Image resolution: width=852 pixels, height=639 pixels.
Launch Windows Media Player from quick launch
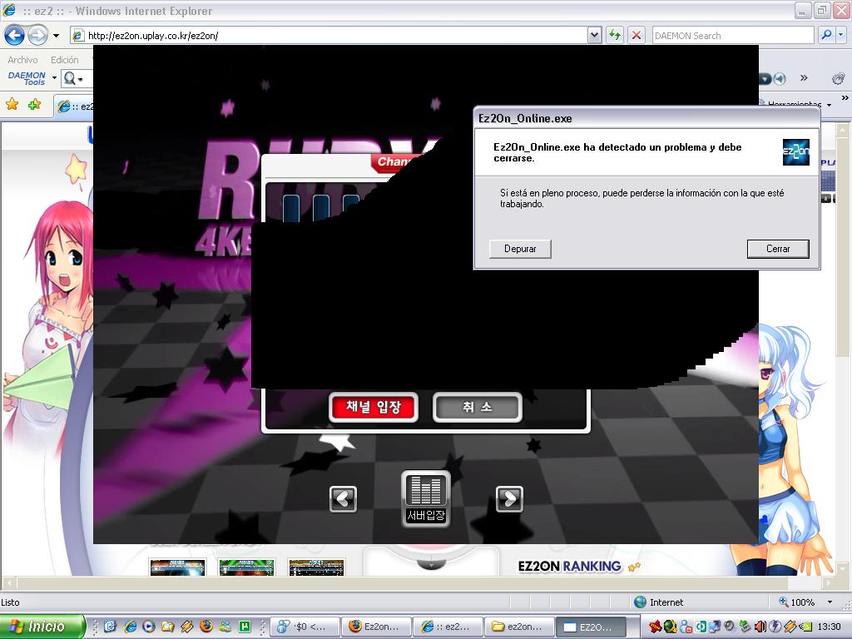(149, 627)
